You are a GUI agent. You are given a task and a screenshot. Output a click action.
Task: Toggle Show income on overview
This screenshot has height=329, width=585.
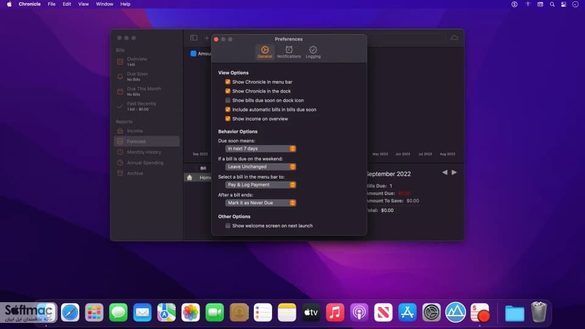point(228,119)
